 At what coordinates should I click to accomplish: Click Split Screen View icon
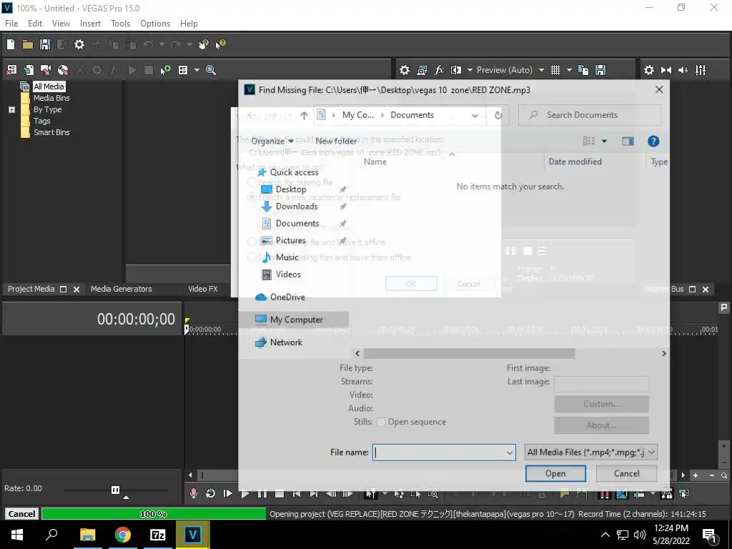point(456,70)
